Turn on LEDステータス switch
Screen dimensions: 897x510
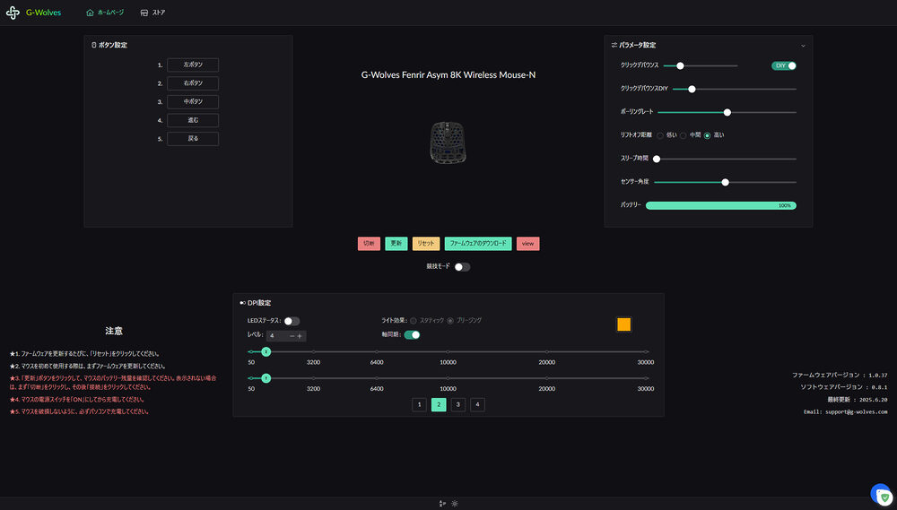[x=292, y=321]
